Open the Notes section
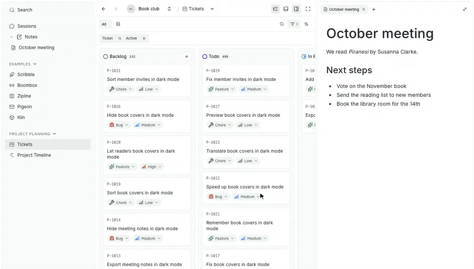Viewport: 474px width, 269px height. pos(31,37)
